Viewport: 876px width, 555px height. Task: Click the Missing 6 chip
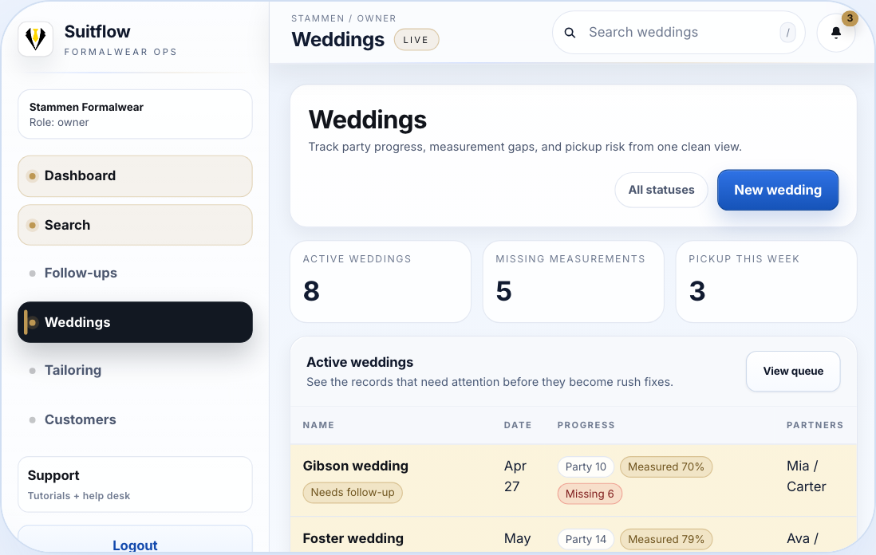(590, 494)
